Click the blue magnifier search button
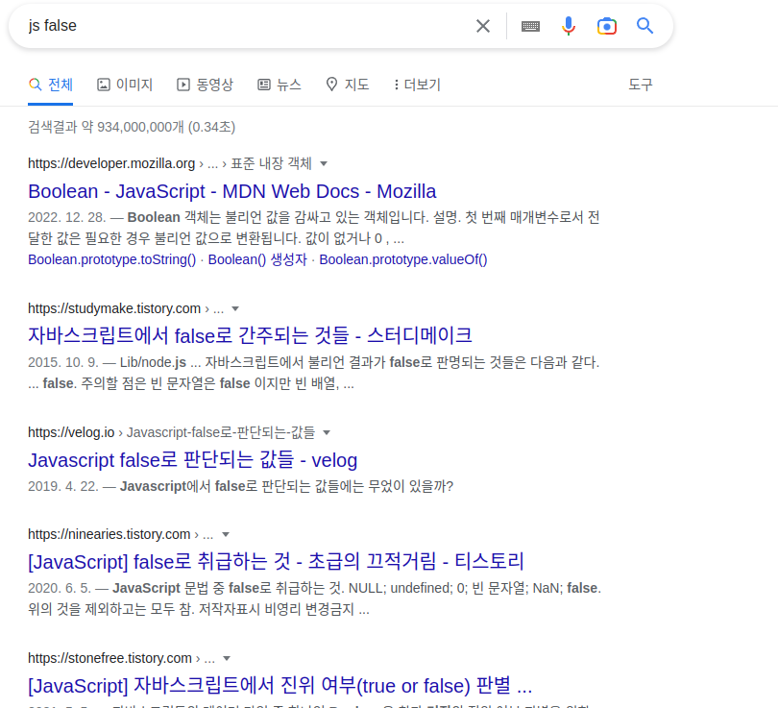Image resolution: width=778 pixels, height=708 pixels. [644, 25]
